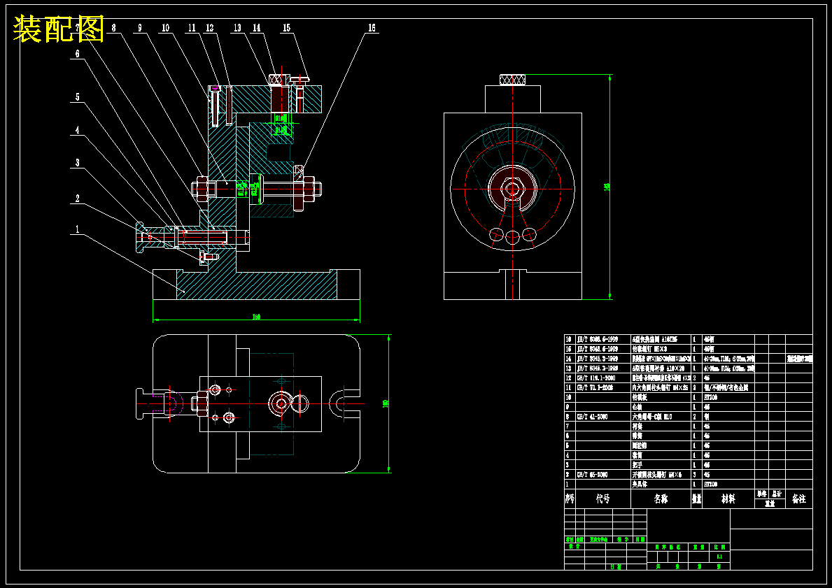Select balloon number 4 beside the front view

pos(78,130)
